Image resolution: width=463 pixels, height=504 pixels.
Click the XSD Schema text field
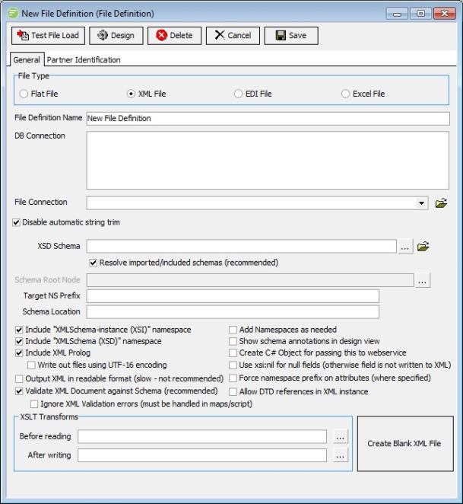pyautogui.click(x=242, y=247)
